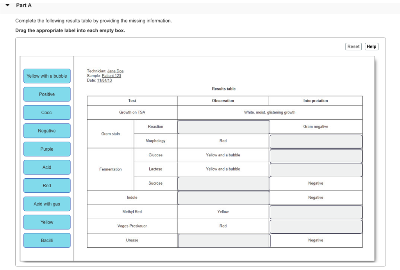
Task: Select the empty Indole observation box
Action: tap(223, 198)
